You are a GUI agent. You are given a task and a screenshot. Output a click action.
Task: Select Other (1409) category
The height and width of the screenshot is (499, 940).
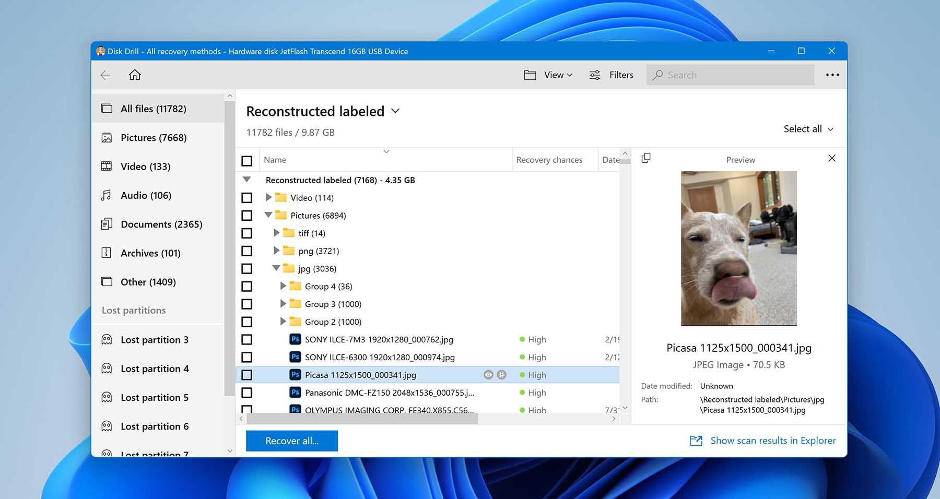click(x=158, y=282)
